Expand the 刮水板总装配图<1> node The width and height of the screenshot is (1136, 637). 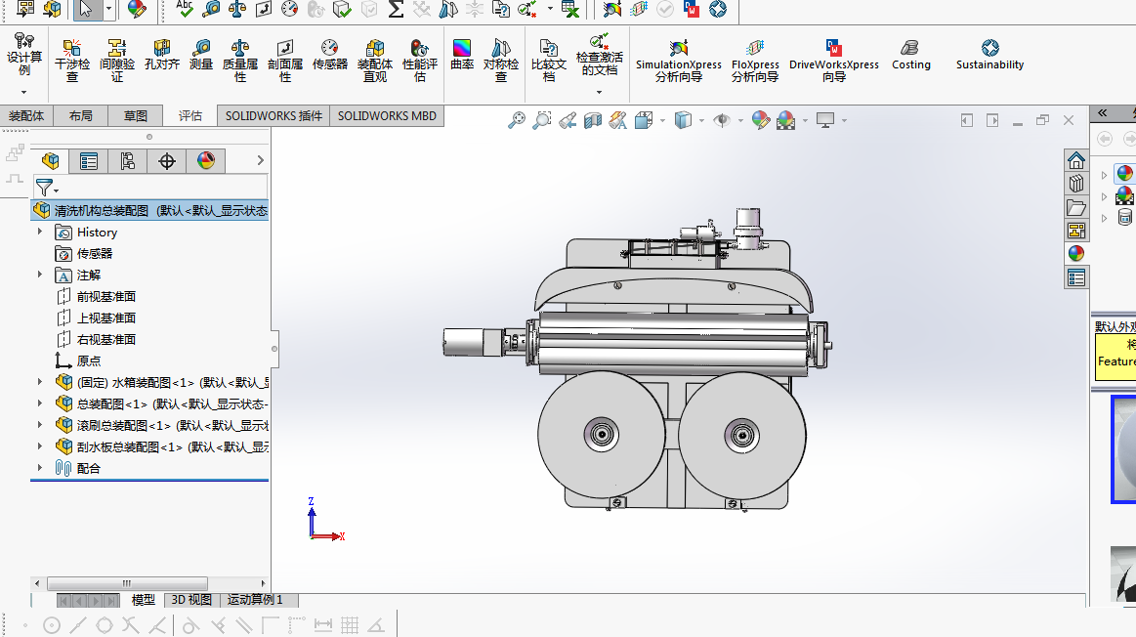(x=40, y=446)
